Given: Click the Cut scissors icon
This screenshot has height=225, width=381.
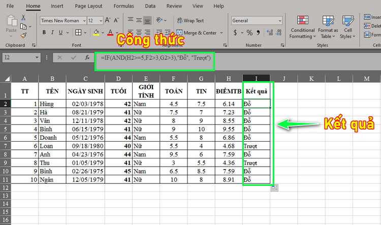Looking at the screenshot, I should click(23, 17).
